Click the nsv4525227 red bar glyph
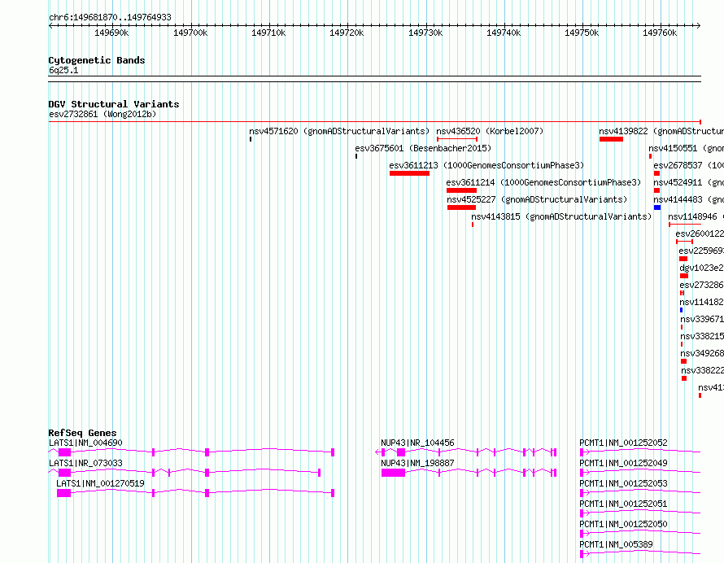 pos(461,207)
